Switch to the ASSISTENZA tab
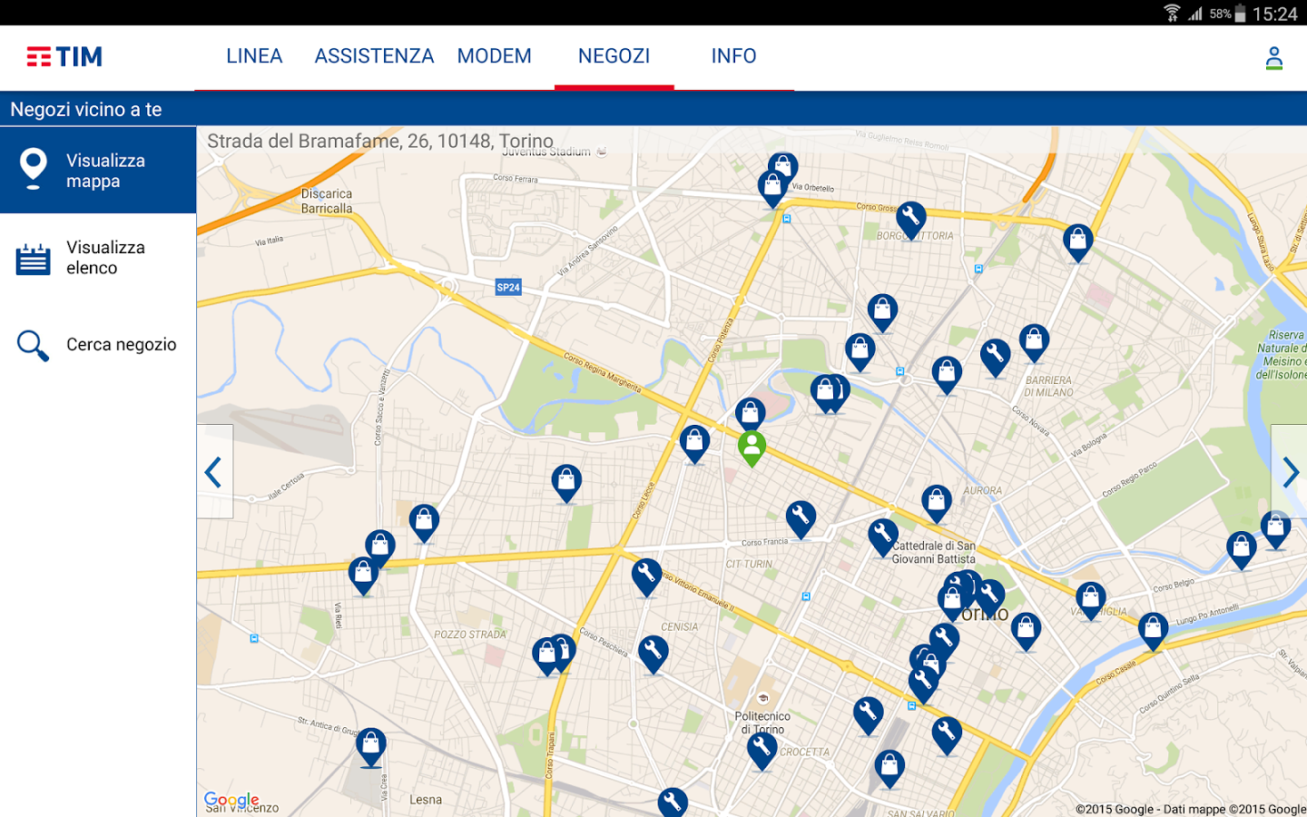Screen dimensions: 1307x817 [x=374, y=56]
